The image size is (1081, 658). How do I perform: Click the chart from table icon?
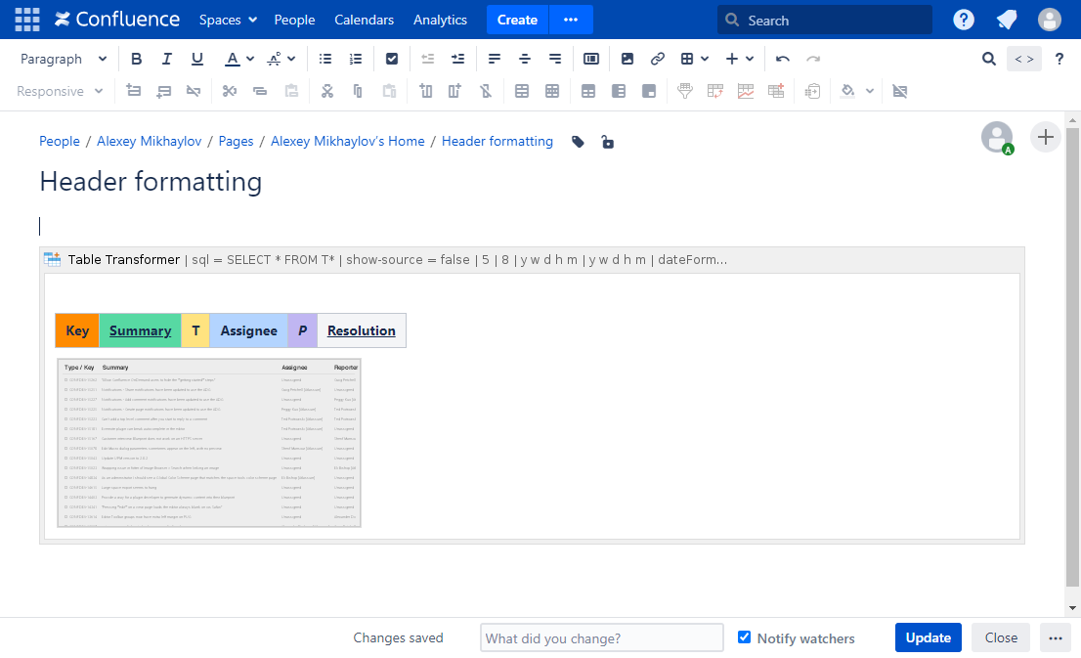pyautogui.click(x=745, y=91)
